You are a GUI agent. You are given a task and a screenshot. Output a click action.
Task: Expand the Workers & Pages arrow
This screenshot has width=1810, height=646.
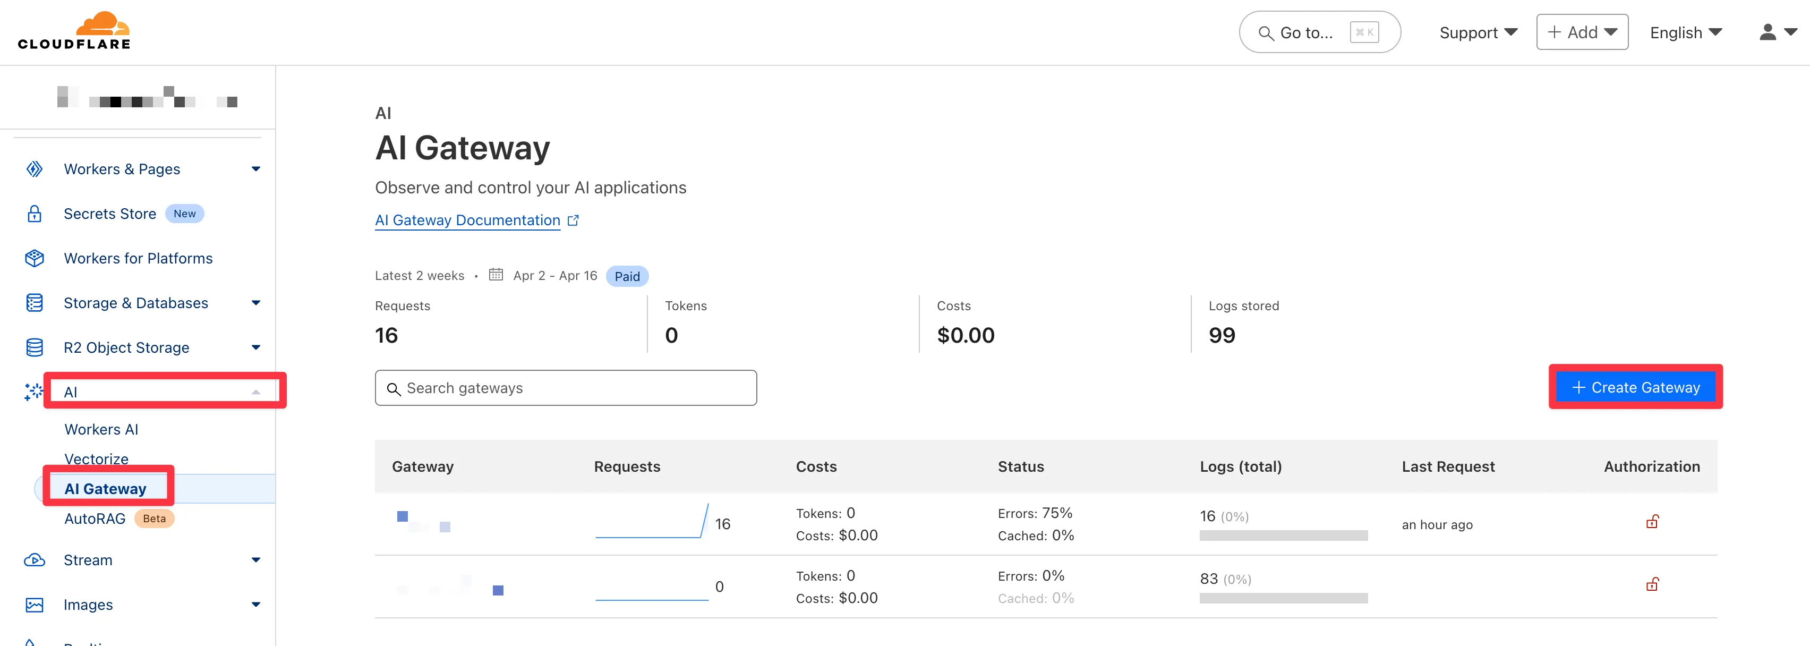coord(256,169)
